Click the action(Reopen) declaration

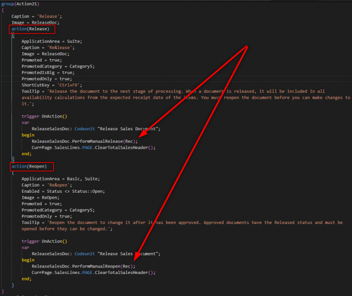(x=29, y=166)
